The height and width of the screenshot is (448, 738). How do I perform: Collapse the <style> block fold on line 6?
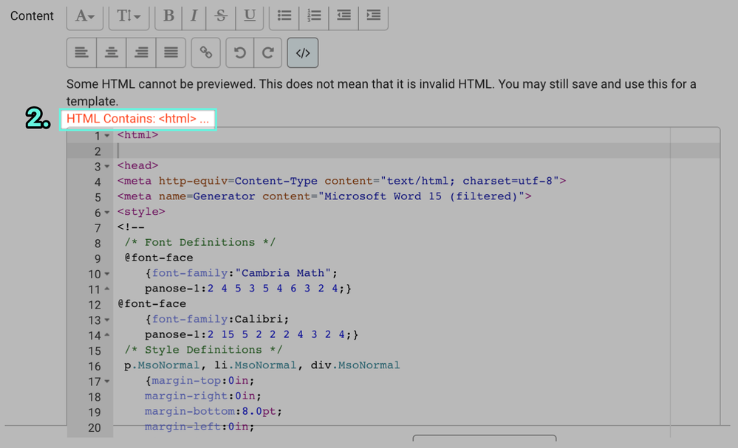106,212
